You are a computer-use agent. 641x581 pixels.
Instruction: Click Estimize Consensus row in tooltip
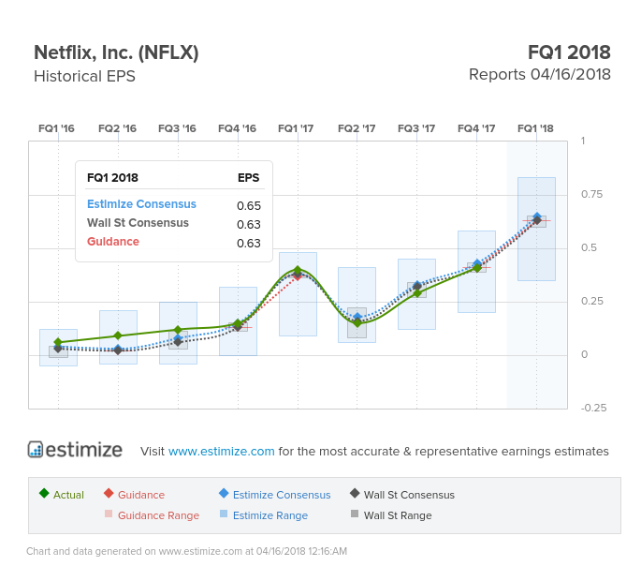pyautogui.click(x=174, y=204)
